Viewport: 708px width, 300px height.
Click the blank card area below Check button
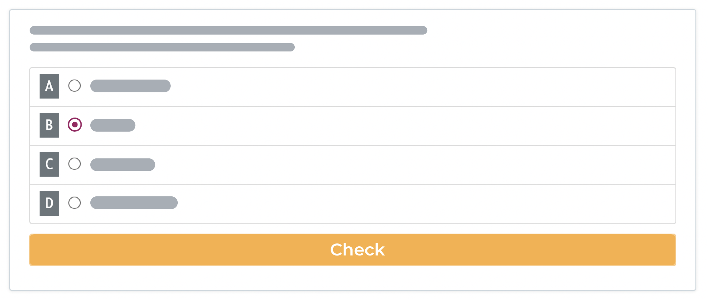tap(353, 278)
